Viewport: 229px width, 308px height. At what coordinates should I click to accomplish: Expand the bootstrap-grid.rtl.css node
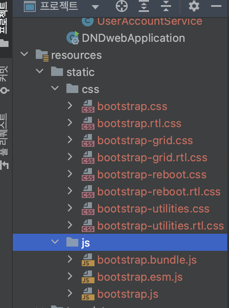pyautogui.click(x=70, y=157)
